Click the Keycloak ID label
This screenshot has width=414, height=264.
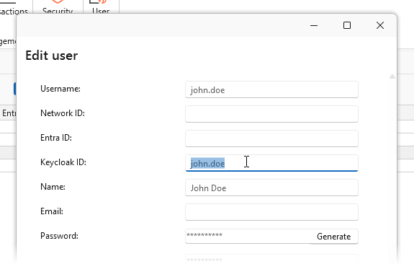coord(63,162)
